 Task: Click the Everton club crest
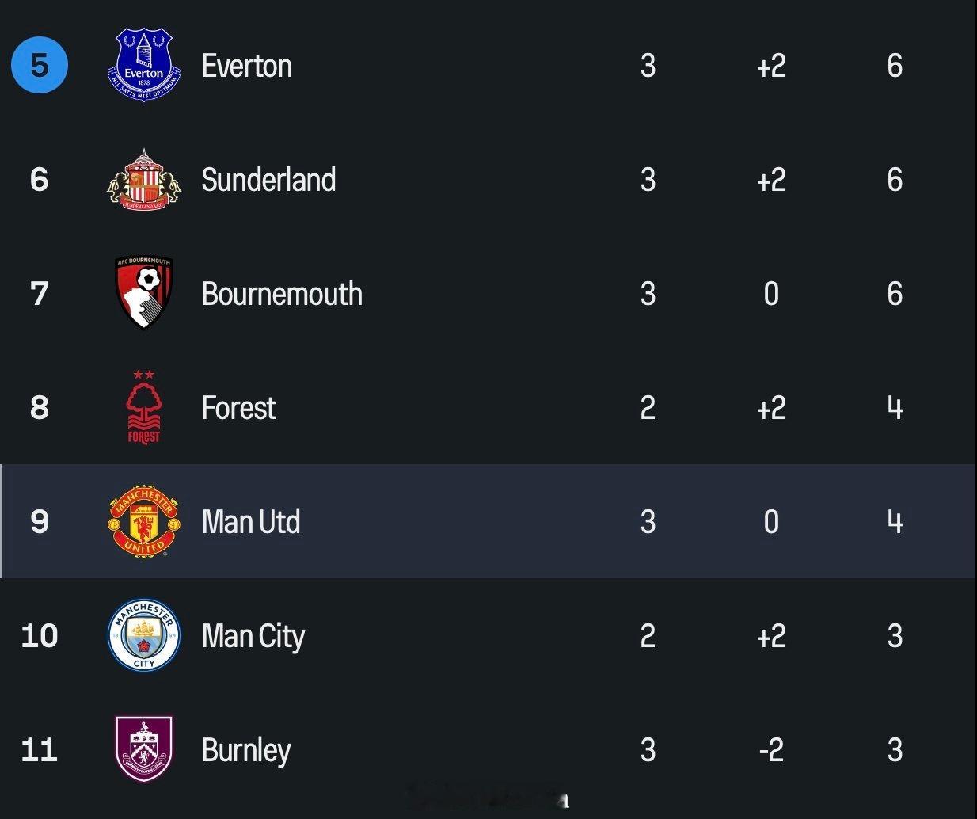click(144, 66)
